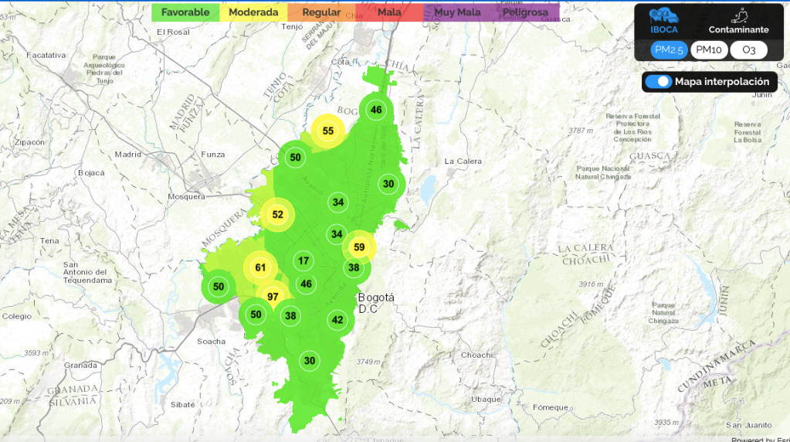Click the Funza town label
This screenshot has height=442, width=790.
pyautogui.click(x=213, y=155)
